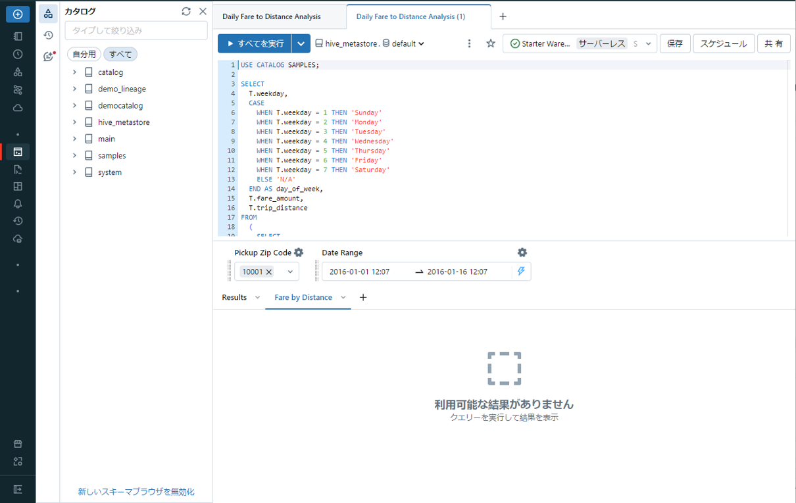796x503 pixels.
Task: Remove the 10001 zip code chip
Action: click(269, 272)
